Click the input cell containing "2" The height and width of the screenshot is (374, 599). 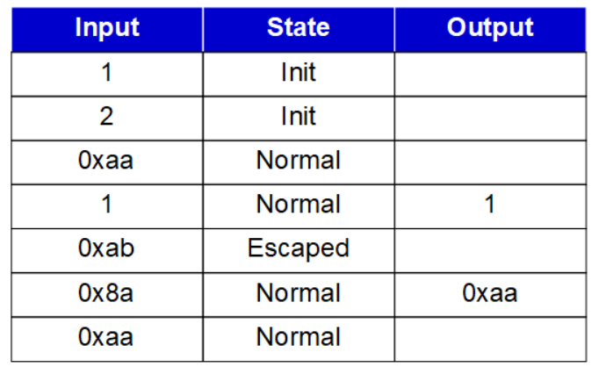pos(106,117)
